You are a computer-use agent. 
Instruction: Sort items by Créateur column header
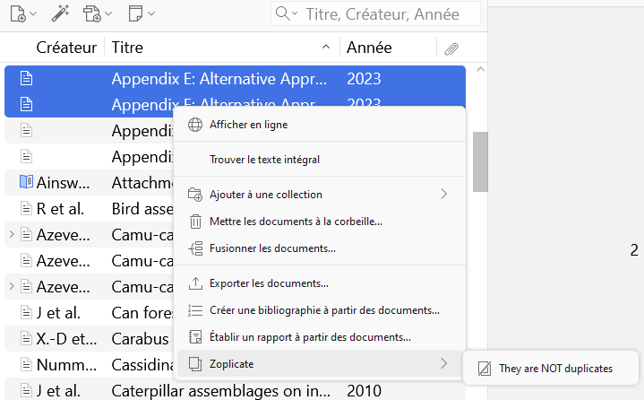tap(66, 48)
